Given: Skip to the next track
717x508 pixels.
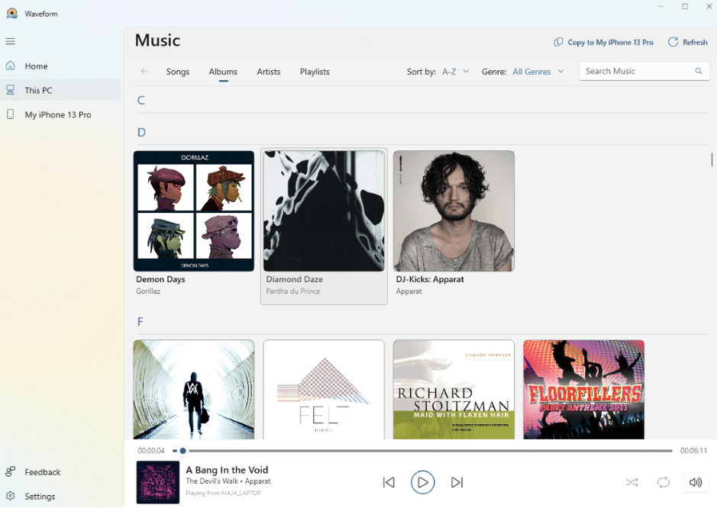Looking at the screenshot, I should (x=457, y=482).
